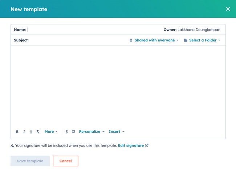Close the New template dialog

(x=228, y=9)
